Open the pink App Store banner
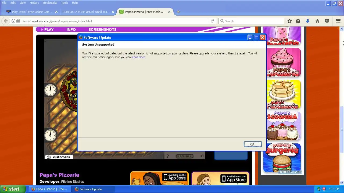The height and width of the screenshot is (193, 344). [x=220, y=179]
